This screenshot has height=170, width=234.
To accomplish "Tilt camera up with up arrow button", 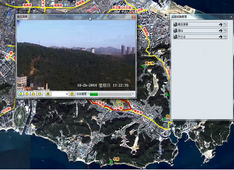I will pyautogui.click(x=33, y=94).
